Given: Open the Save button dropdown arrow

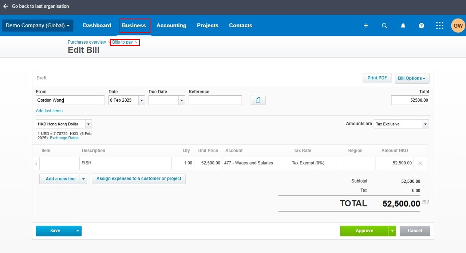Looking at the screenshot, I should point(78,231).
